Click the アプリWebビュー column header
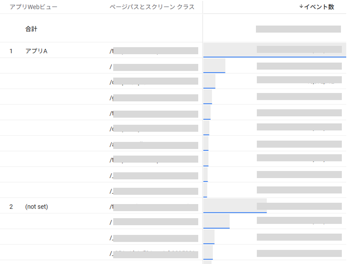 point(33,7)
